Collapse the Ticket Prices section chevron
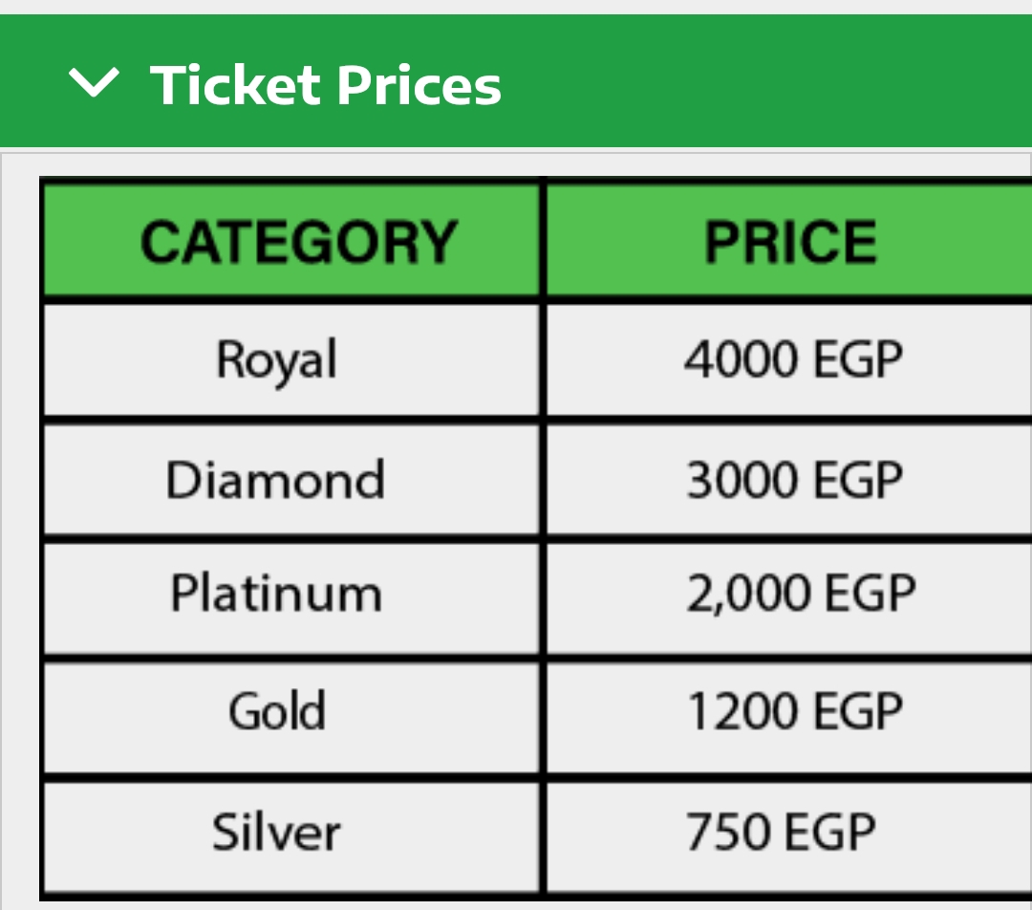1032x910 pixels. tap(95, 84)
